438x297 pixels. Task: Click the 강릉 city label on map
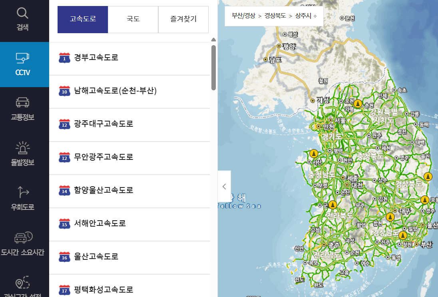(x=414, y=114)
